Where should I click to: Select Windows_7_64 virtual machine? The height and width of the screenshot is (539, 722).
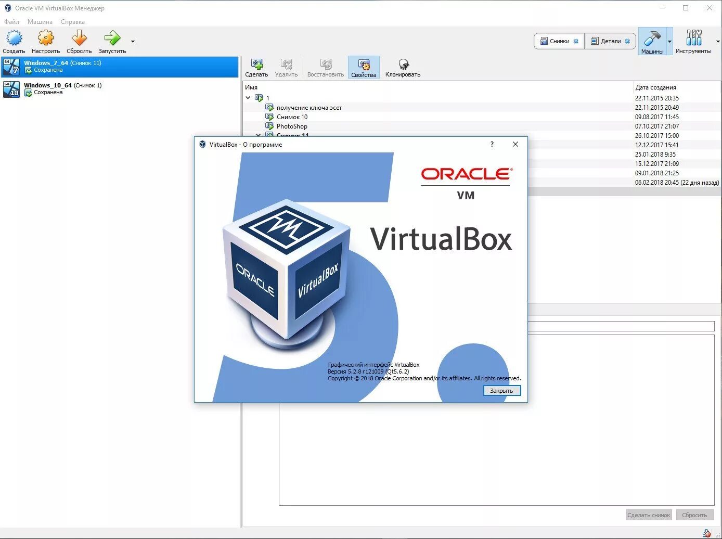(120, 67)
